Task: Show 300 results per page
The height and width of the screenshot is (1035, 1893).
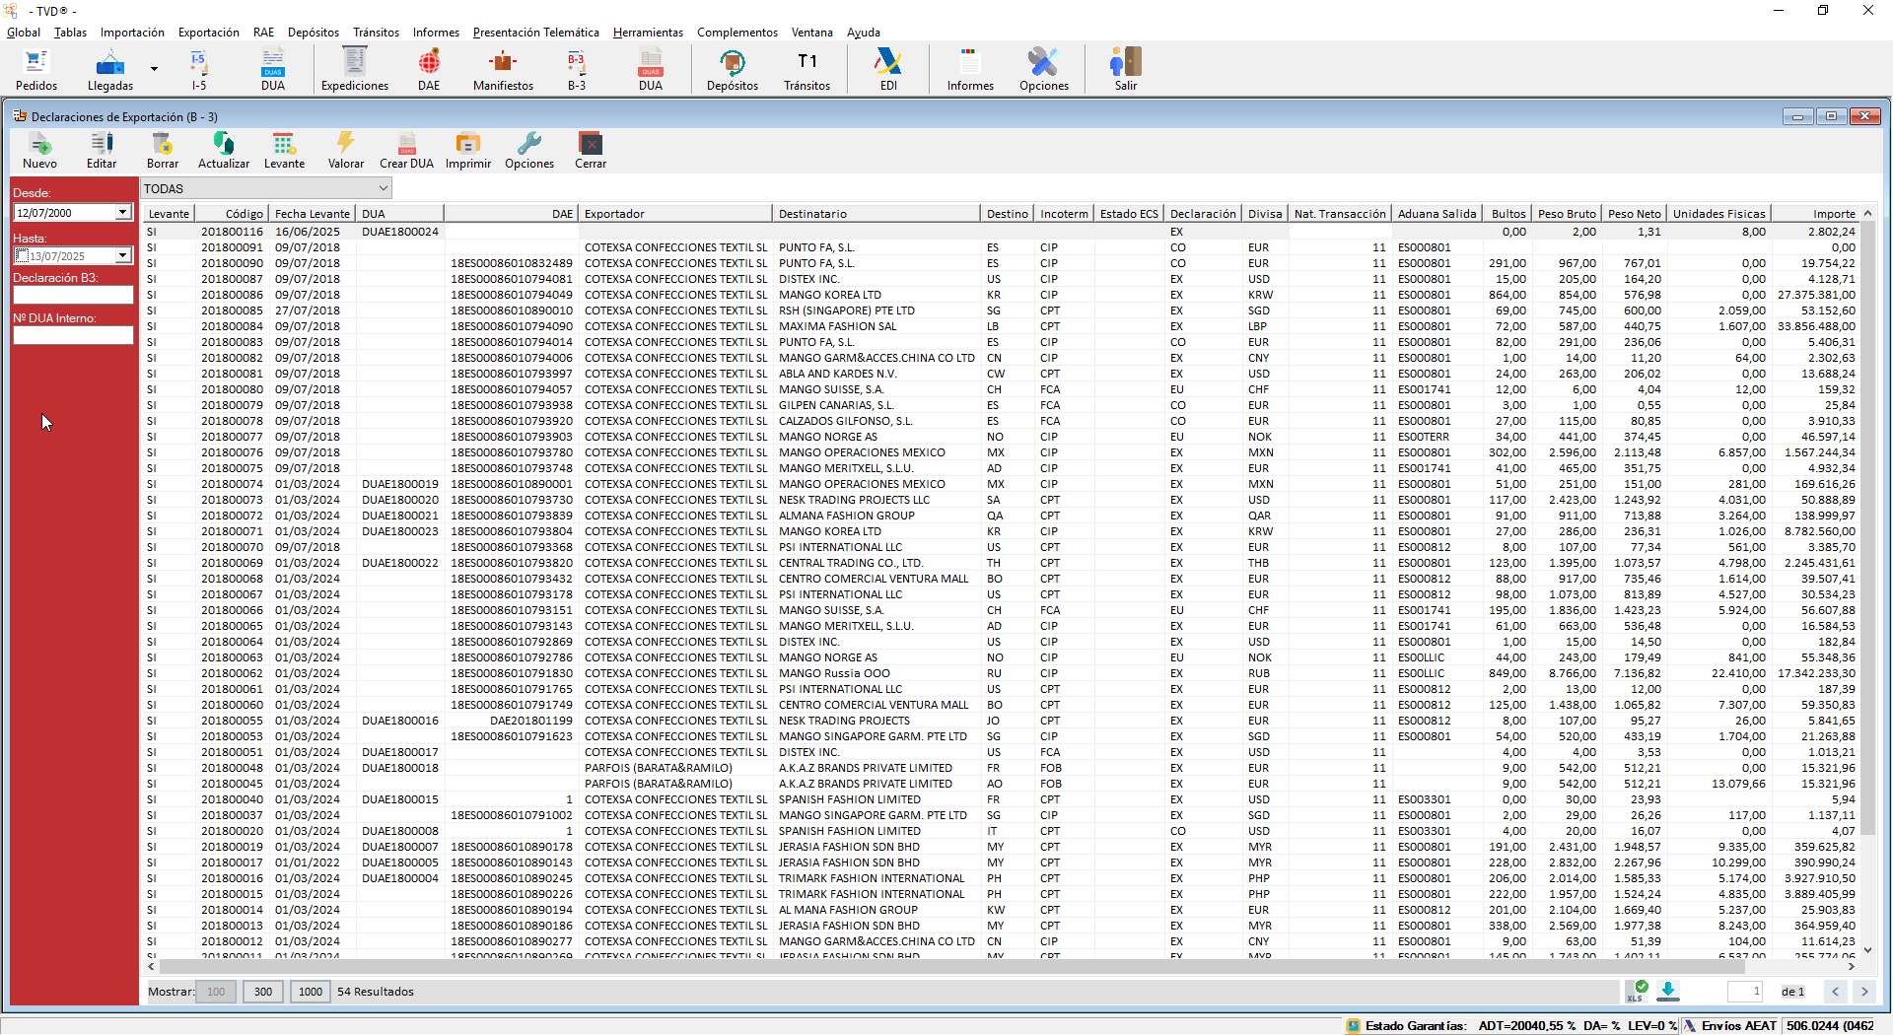Action: click(x=263, y=992)
